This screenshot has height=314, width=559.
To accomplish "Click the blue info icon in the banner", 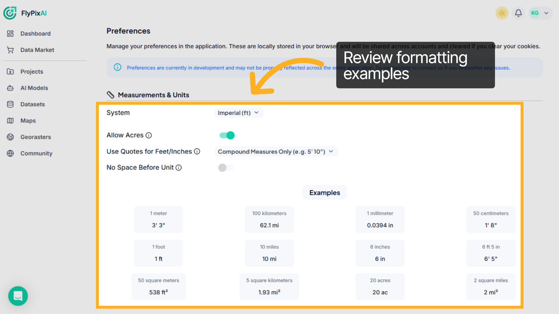I will [x=118, y=67].
